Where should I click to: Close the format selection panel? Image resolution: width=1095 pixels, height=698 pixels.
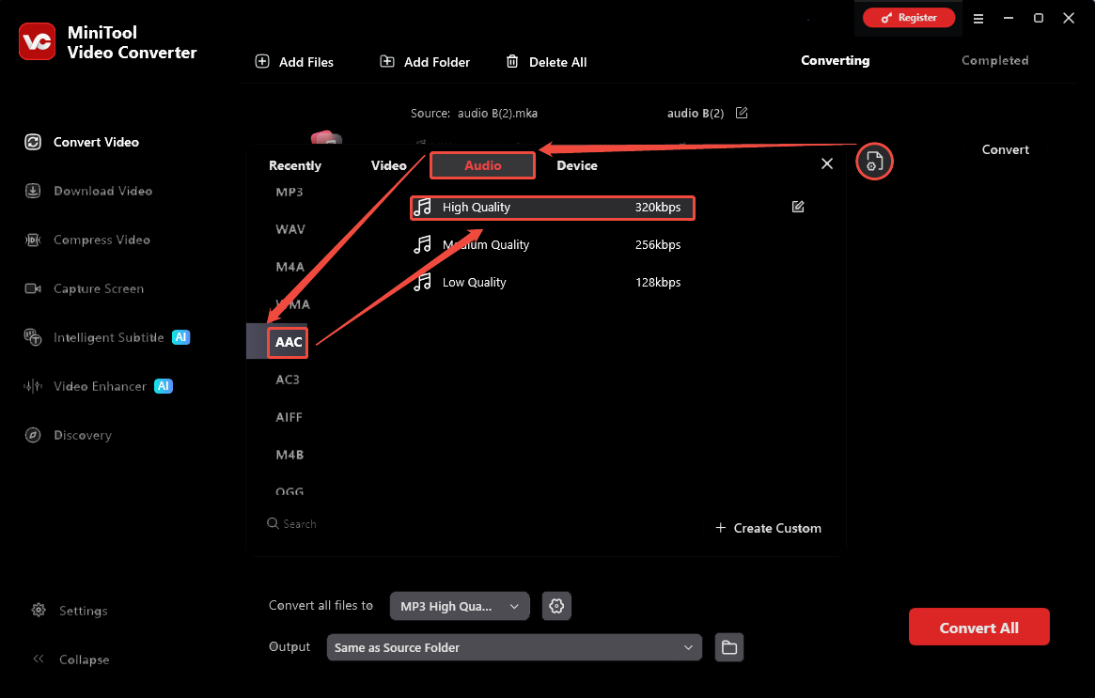[827, 163]
